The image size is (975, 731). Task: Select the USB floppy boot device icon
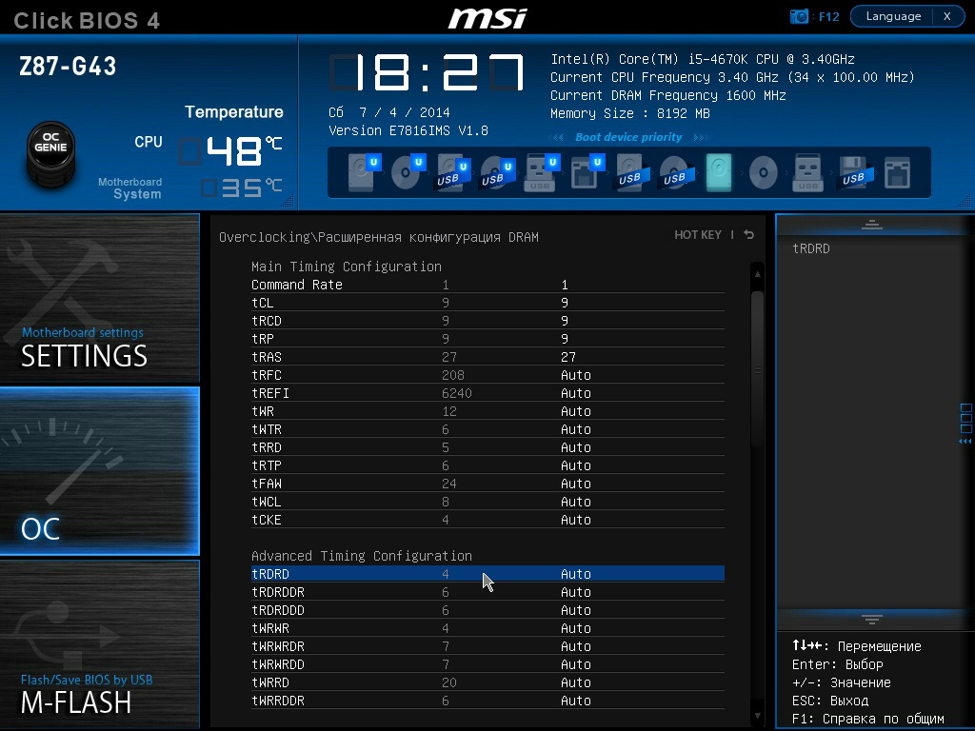point(856,172)
